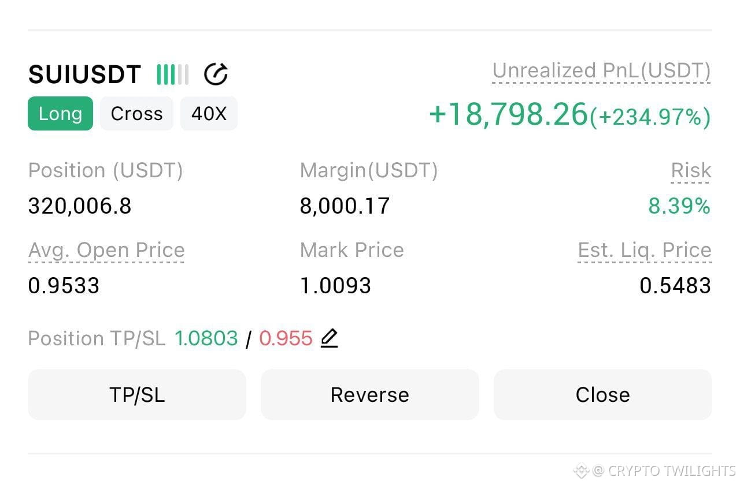Select the take-profit value 1.0803
Image resolution: width=740 pixels, height=485 pixels.
(206, 338)
